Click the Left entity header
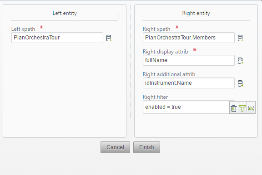262x175 pixels. coord(65,13)
